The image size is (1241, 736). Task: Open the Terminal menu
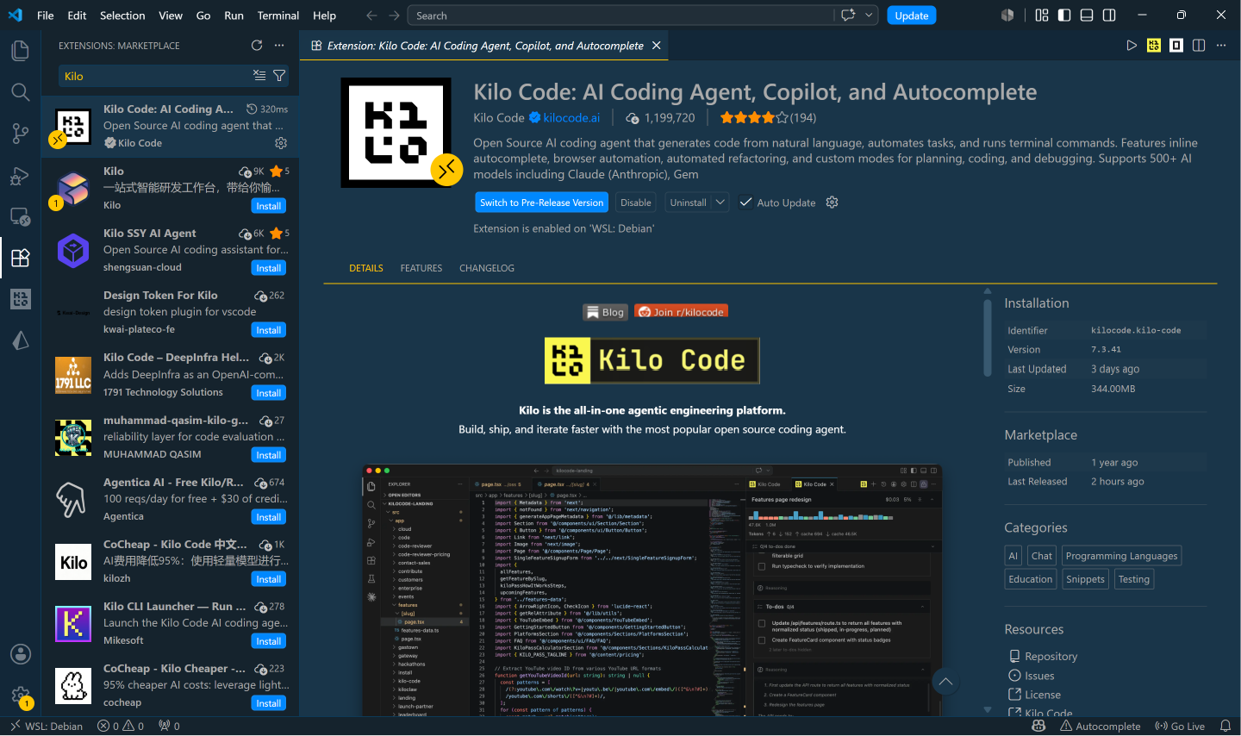(x=278, y=16)
